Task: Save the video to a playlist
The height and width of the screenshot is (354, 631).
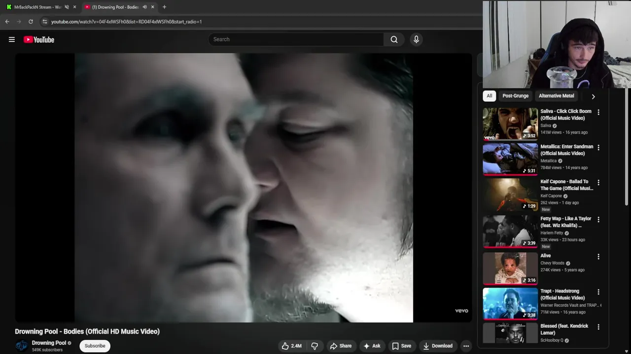Action: coord(401,346)
